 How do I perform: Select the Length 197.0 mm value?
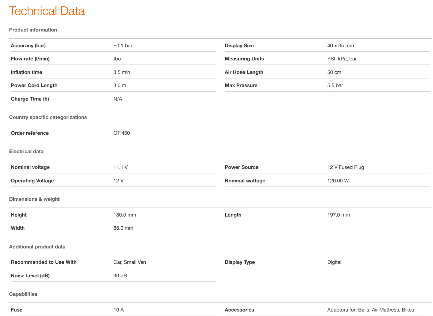click(x=339, y=215)
